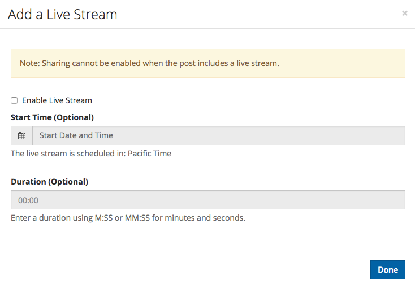Click the M:SS or MM:SS duration hint
Screen dimensions: 415x289
(122, 218)
